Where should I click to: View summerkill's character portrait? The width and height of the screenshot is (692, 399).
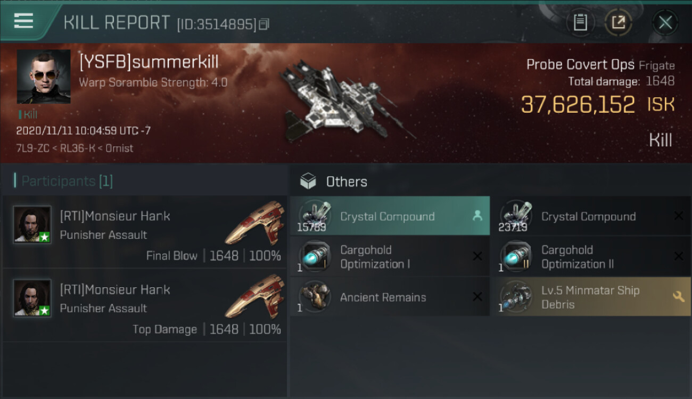pos(44,77)
